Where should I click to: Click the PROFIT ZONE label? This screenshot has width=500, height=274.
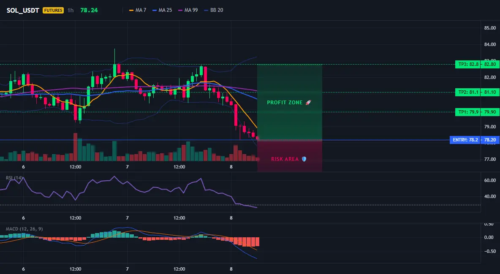tap(285, 103)
